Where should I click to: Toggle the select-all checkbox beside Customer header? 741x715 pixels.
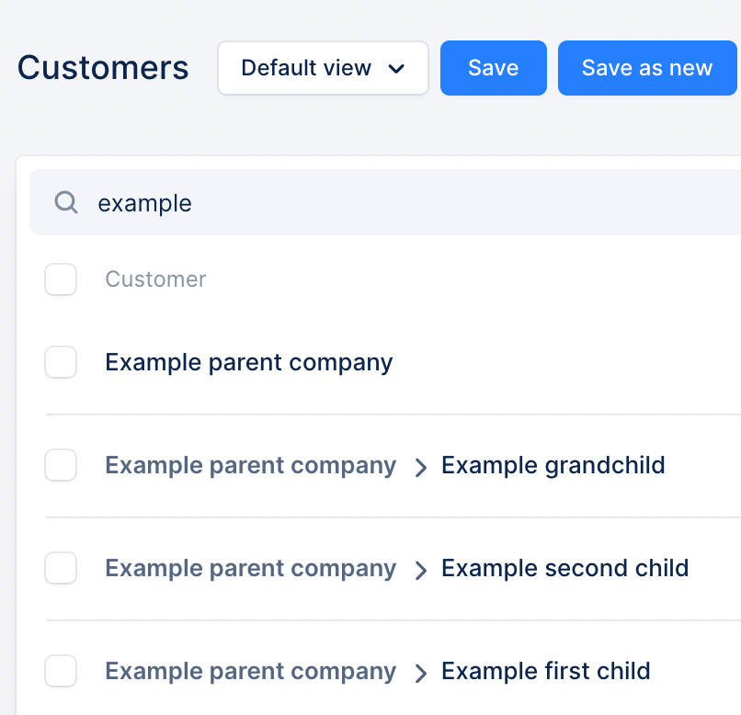point(61,279)
